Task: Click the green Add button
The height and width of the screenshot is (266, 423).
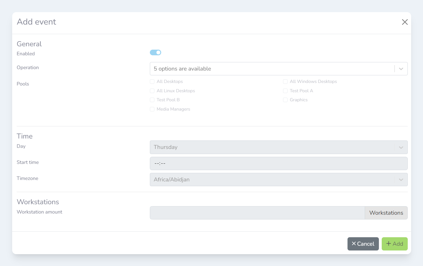Action: coord(394,244)
